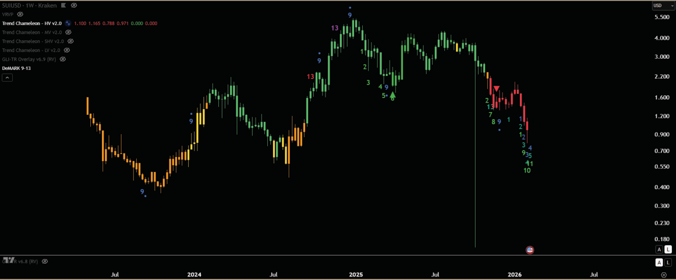Image resolution: width=676 pixels, height=280 pixels.
Task: Click the green 0.000 value in legend
Action: click(136, 23)
